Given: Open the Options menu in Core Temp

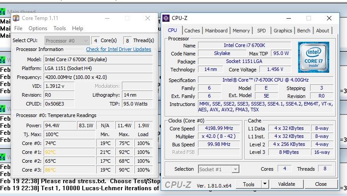Looking at the screenshot, I should click(38, 28).
